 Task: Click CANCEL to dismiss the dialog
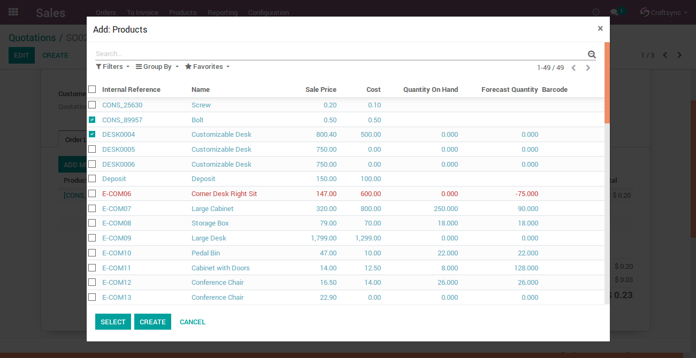tap(193, 322)
